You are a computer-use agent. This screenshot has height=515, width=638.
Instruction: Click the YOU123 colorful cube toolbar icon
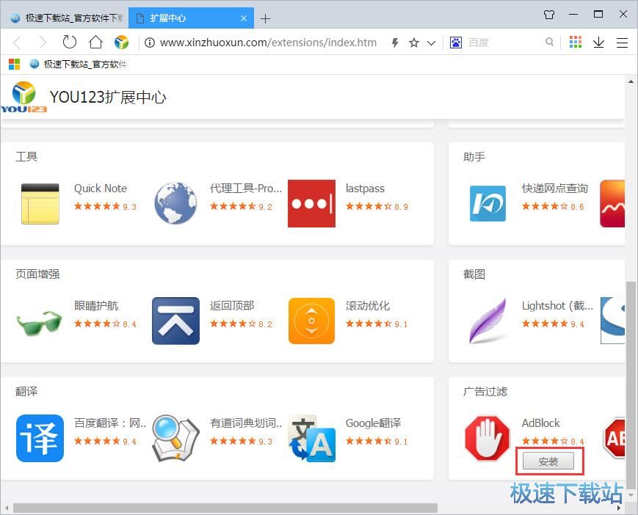pos(121,43)
